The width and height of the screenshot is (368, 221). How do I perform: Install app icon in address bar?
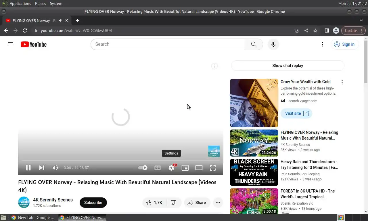click(297, 31)
